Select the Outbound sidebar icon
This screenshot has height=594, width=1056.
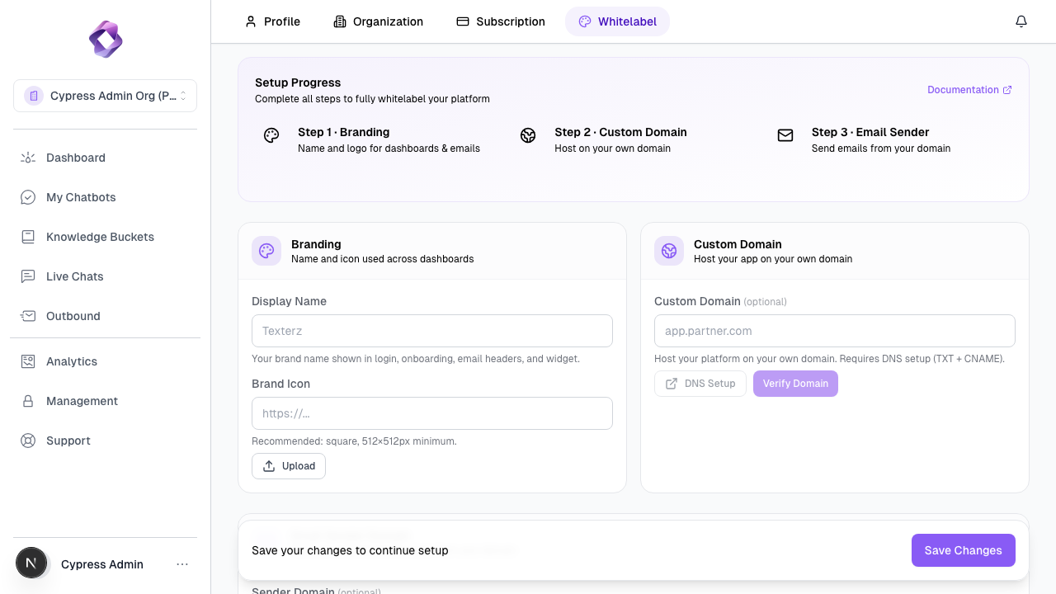pos(27,316)
